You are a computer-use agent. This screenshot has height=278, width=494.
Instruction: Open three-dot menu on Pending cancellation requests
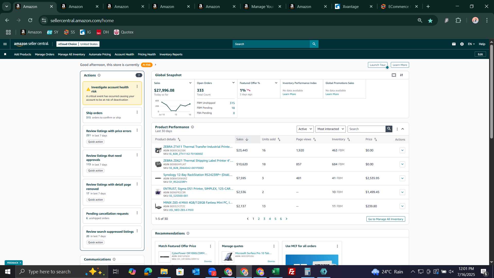click(x=137, y=213)
